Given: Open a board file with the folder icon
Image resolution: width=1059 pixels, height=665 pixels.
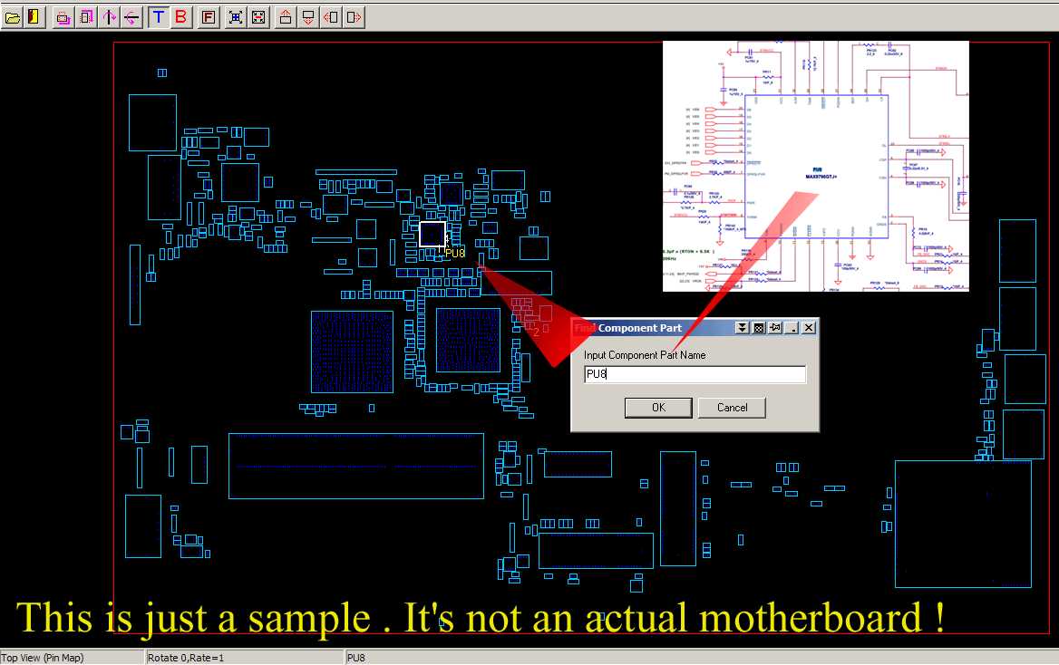Looking at the screenshot, I should (12, 17).
